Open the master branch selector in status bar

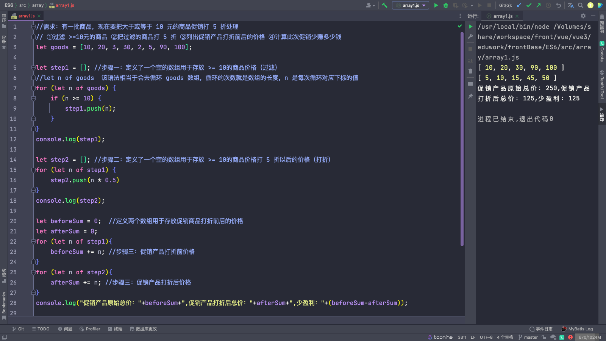point(528,337)
